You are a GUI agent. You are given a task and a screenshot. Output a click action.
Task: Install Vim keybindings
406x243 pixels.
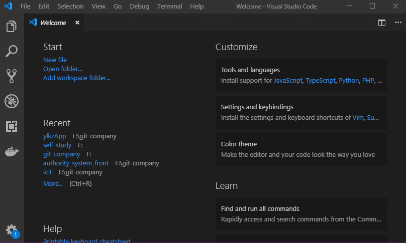358,118
